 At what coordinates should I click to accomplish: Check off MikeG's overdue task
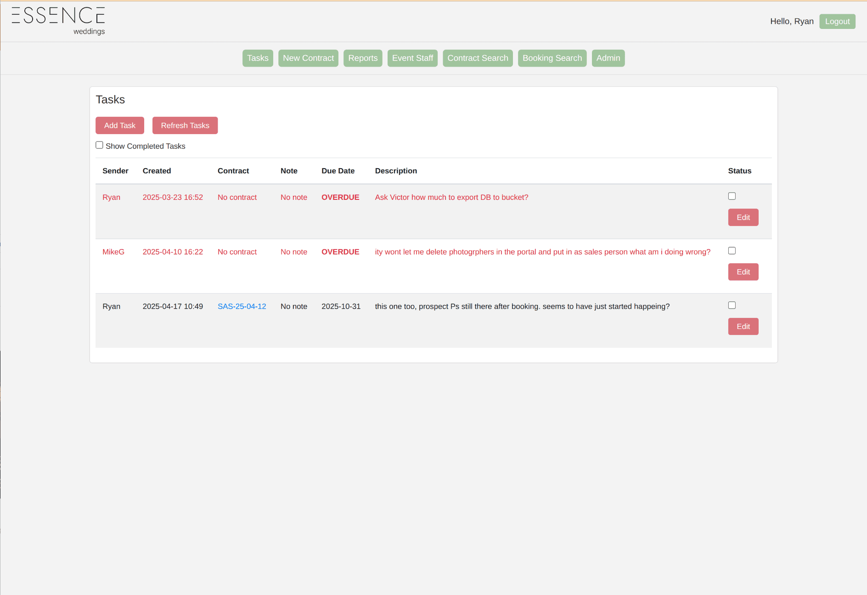tap(732, 251)
